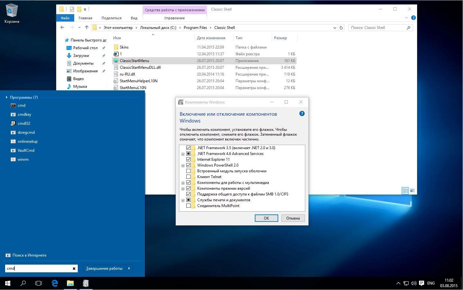Toggle SMB 1.0/CIFS support checkbox
Image resolution: width=463 pixels, height=290 pixels.
tap(189, 194)
